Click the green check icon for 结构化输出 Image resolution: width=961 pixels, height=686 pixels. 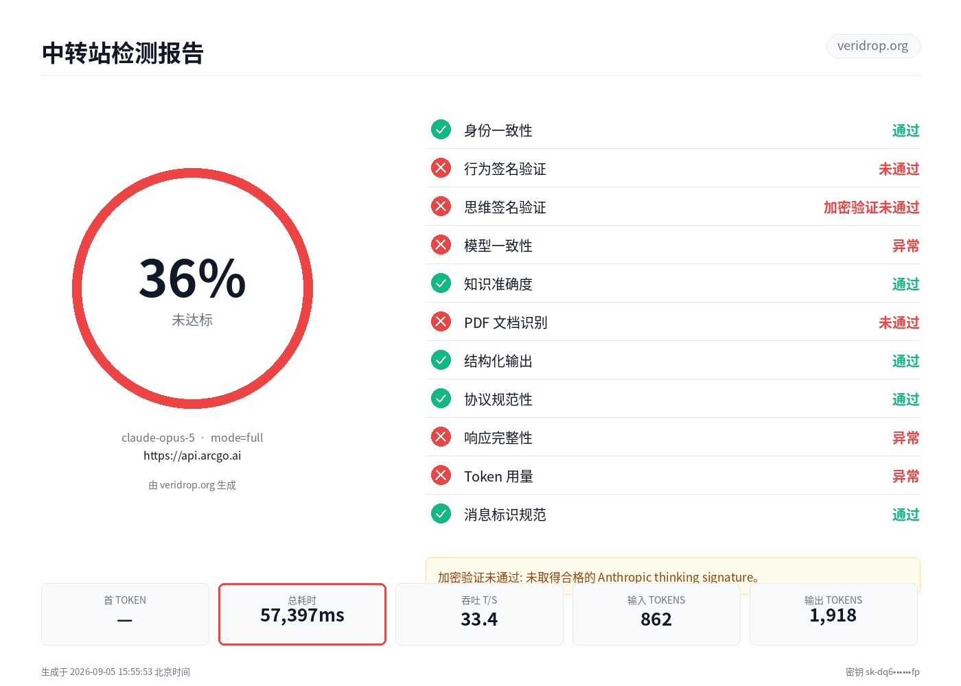point(441,360)
